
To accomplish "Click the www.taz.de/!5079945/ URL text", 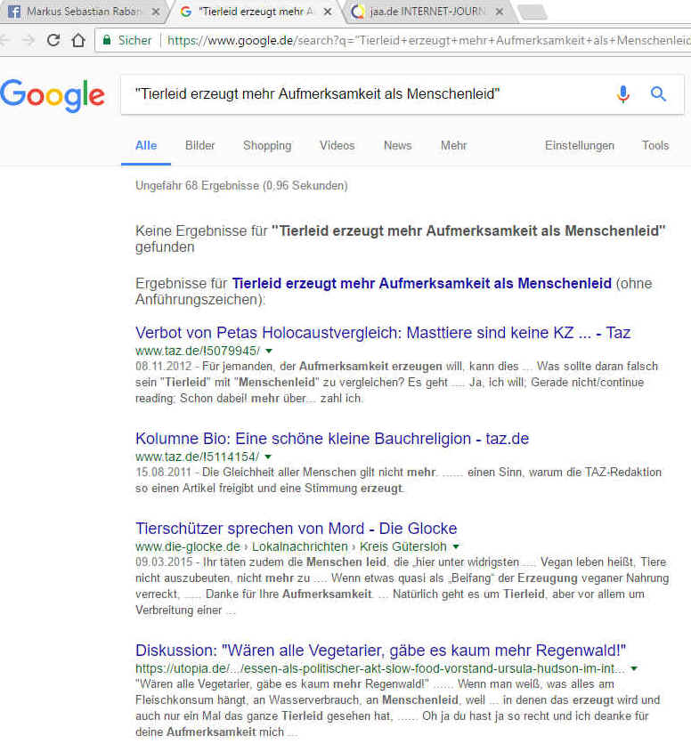I will 198,352.
